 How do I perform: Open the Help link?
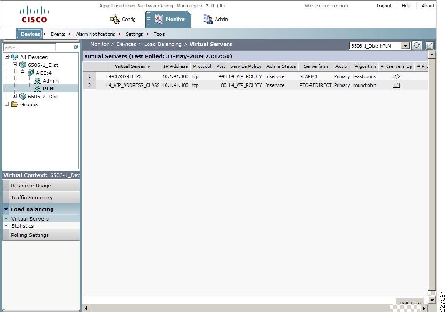(x=406, y=6)
